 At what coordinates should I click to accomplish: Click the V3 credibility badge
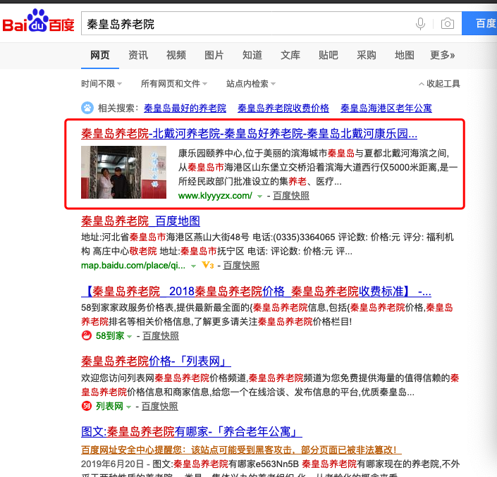pyautogui.click(x=208, y=265)
